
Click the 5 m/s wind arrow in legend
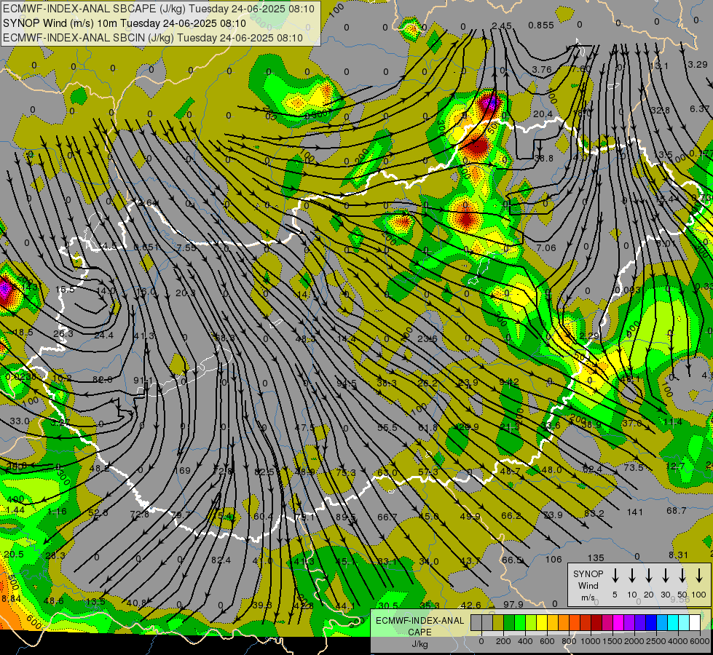click(615, 576)
